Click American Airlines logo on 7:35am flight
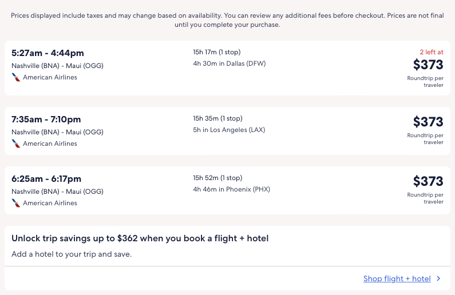 coord(16,143)
